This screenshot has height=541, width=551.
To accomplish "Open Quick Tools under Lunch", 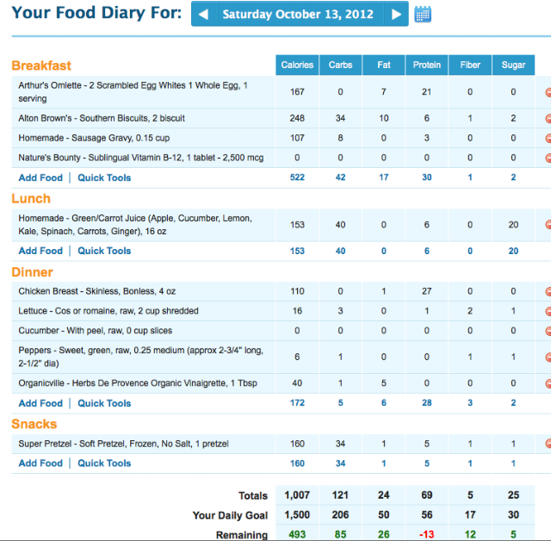I will 104,251.
